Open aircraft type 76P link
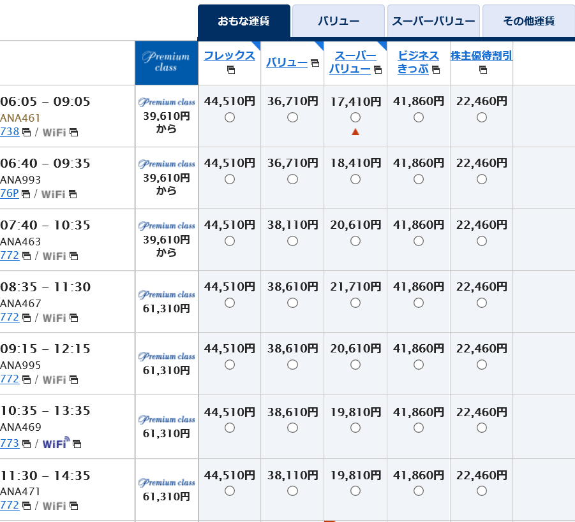Image resolution: width=575 pixels, height=522 pixels. (x=9, y=193)
